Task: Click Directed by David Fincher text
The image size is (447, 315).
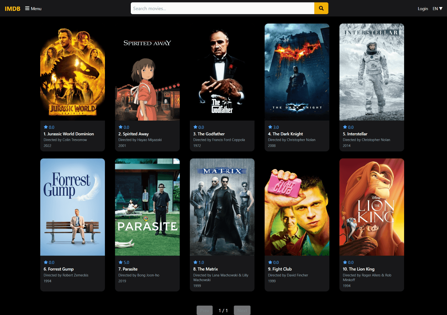Action: pyautogui.click(x=288, y=275)
